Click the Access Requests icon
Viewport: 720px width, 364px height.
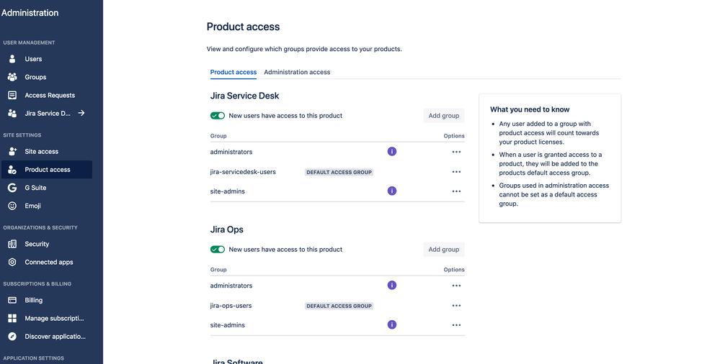[x=12, y=95]
